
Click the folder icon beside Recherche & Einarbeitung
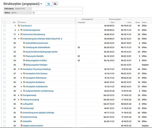[x=21, y=34]
